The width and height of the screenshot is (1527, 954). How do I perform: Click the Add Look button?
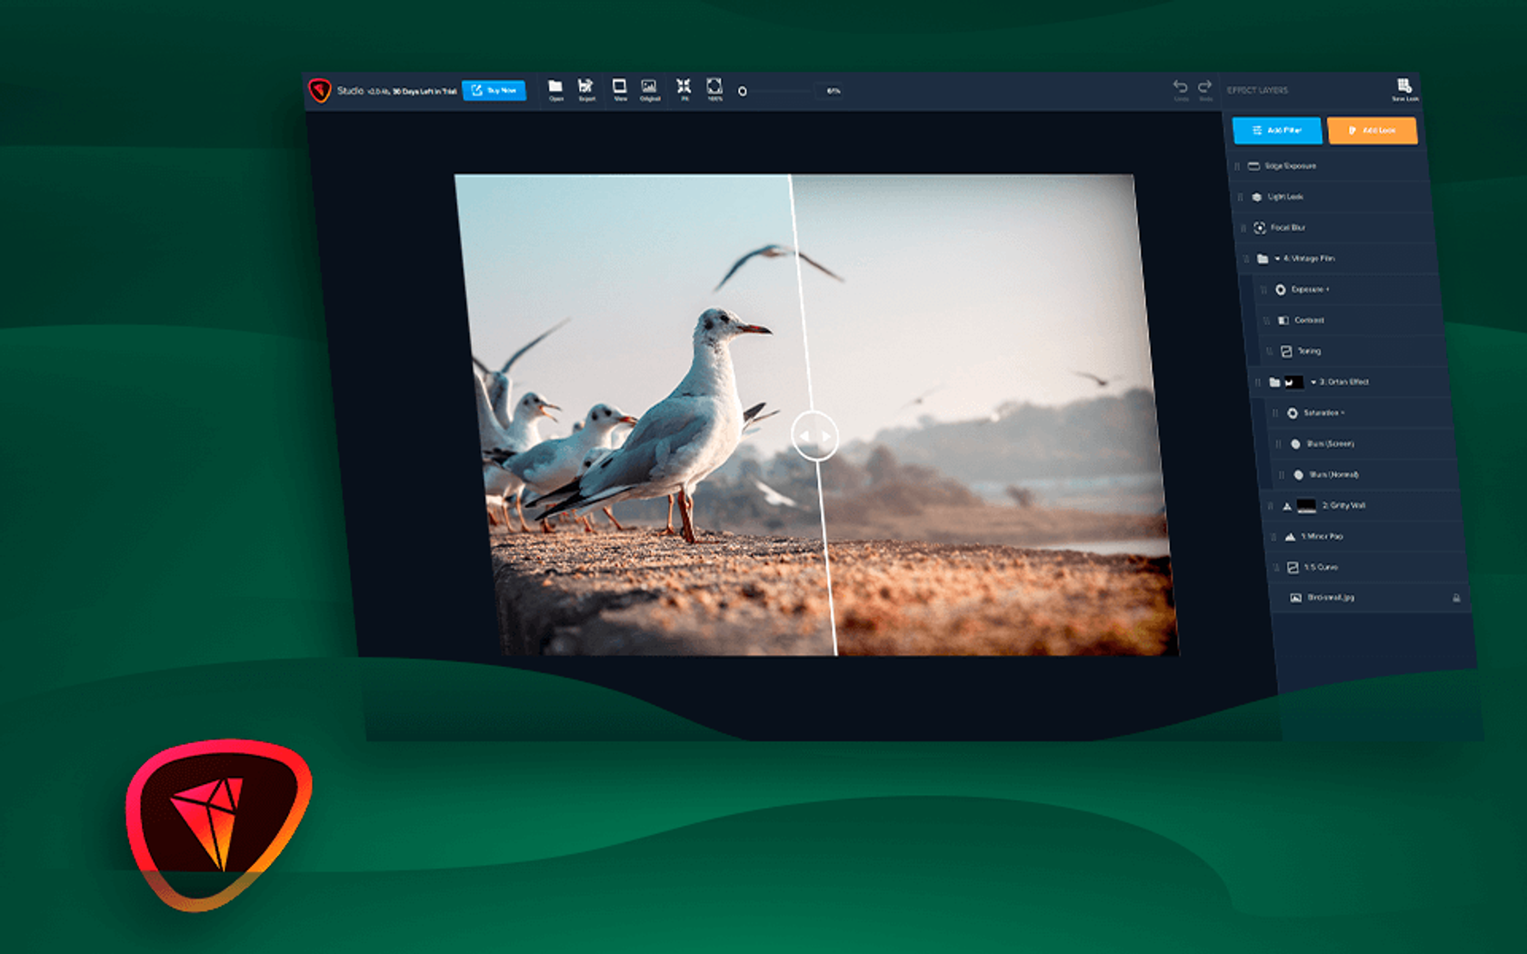coord(1373,131)
